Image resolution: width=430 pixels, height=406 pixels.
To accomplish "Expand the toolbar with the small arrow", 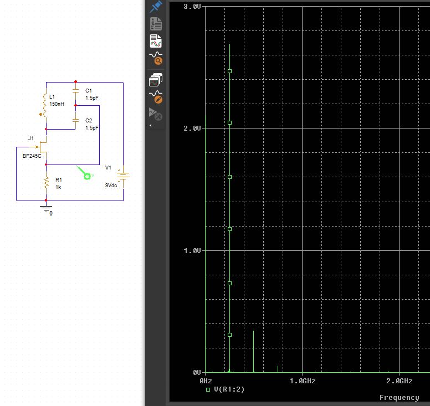I will tap(150, 126).
